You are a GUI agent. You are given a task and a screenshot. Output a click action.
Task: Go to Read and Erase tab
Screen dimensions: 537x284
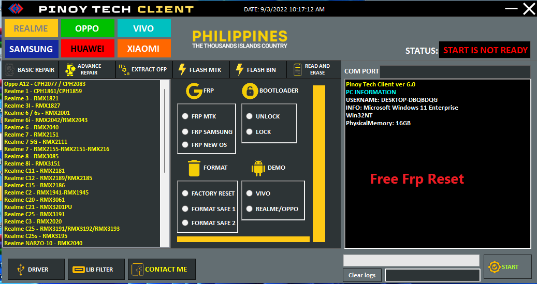pyautogui.click(x=314, y=70)
